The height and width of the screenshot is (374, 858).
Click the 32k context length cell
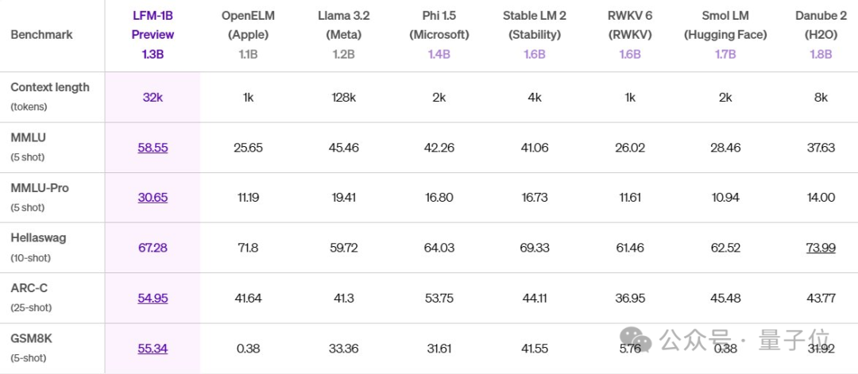[153, 98]
